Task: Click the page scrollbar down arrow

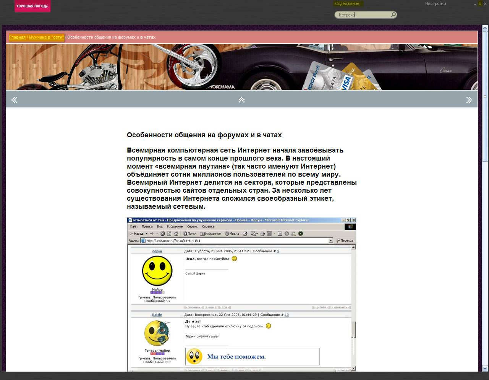Action: coord(485,369)
